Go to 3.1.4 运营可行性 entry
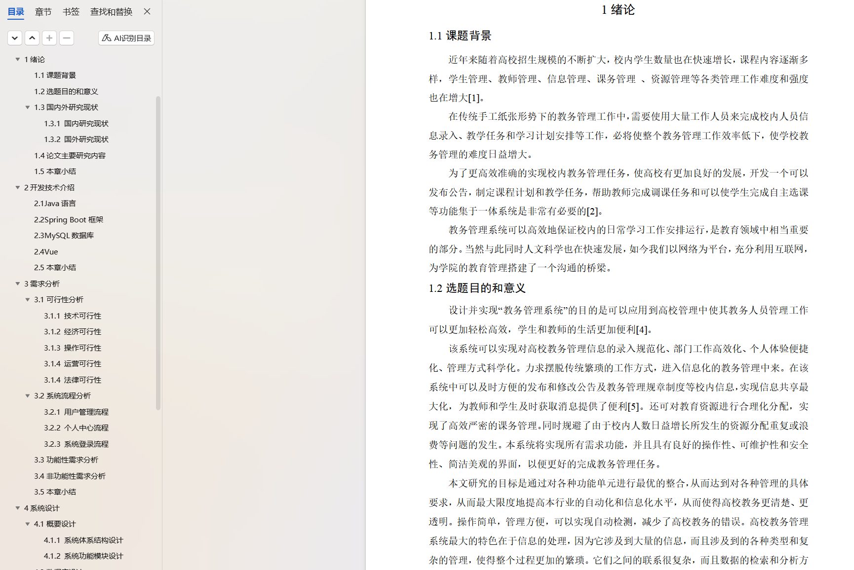The height and width of the screenshot is (570, 854). [x=73, y=363]
